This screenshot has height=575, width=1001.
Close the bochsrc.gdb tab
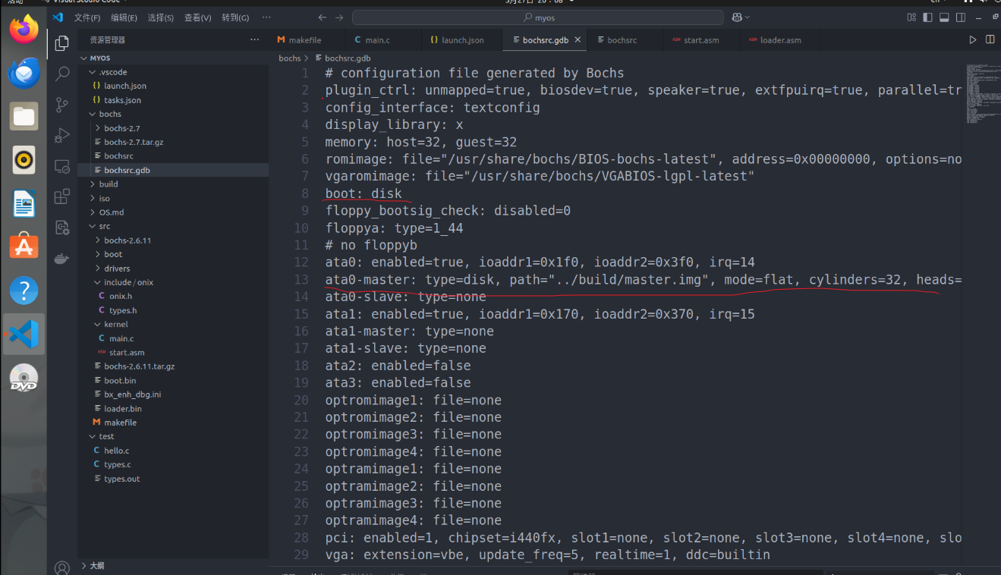coord(579,39)
